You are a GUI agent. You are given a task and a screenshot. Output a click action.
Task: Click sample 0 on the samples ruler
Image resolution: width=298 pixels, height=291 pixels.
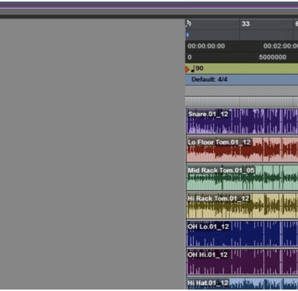pyautogui.click(x=189, y=57)
